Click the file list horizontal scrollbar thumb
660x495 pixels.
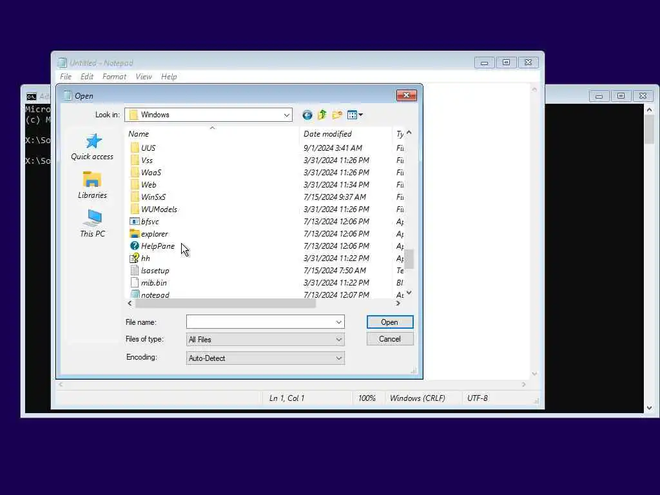225,303
